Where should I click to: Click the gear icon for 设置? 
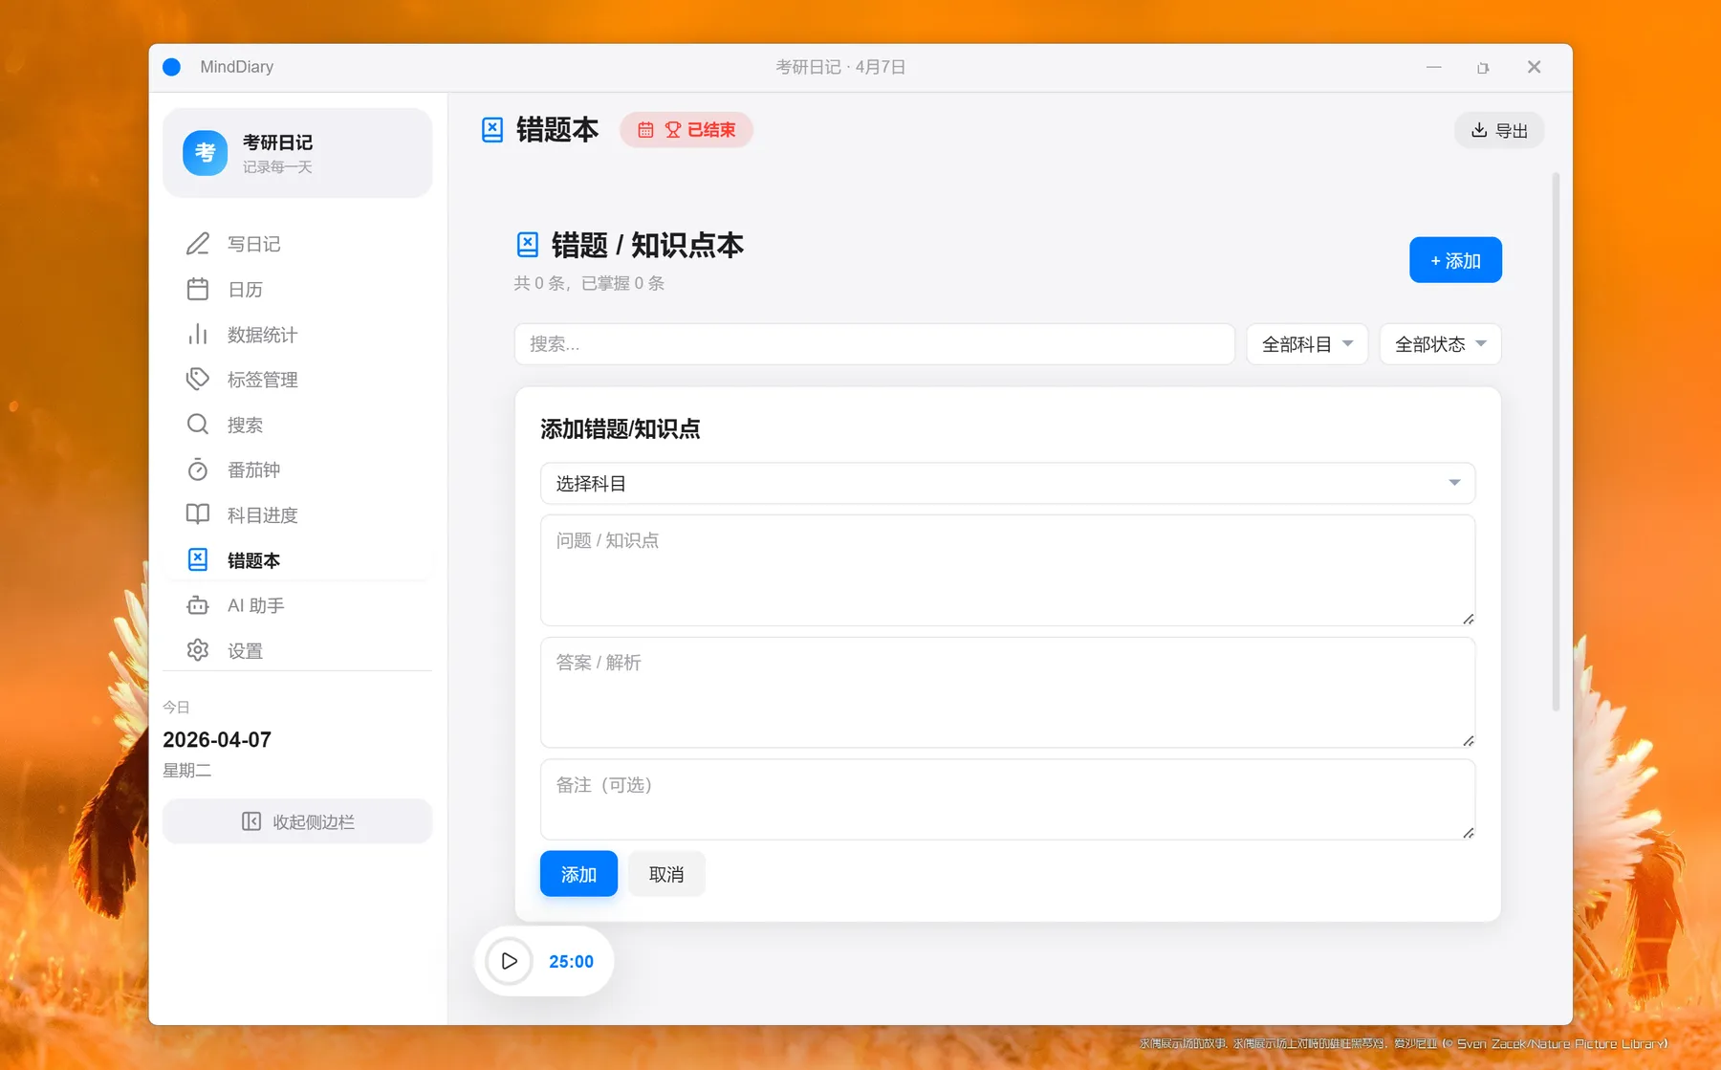(198, 650)
